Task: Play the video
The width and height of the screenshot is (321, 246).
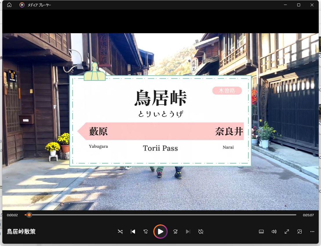Action: tap(160, 232)
